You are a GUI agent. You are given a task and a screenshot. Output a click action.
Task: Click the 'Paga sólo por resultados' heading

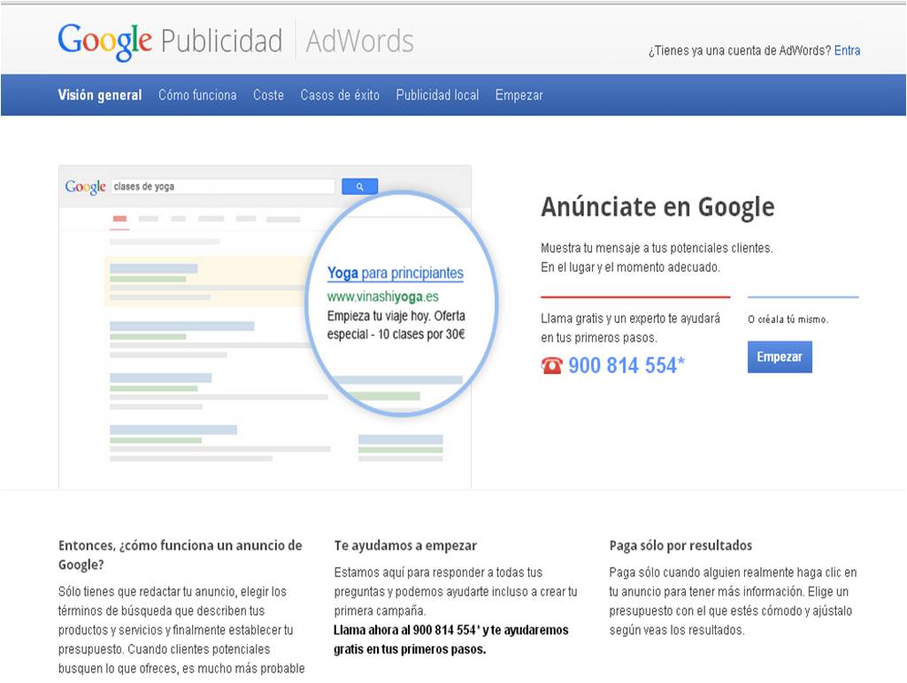coord(680,546)
